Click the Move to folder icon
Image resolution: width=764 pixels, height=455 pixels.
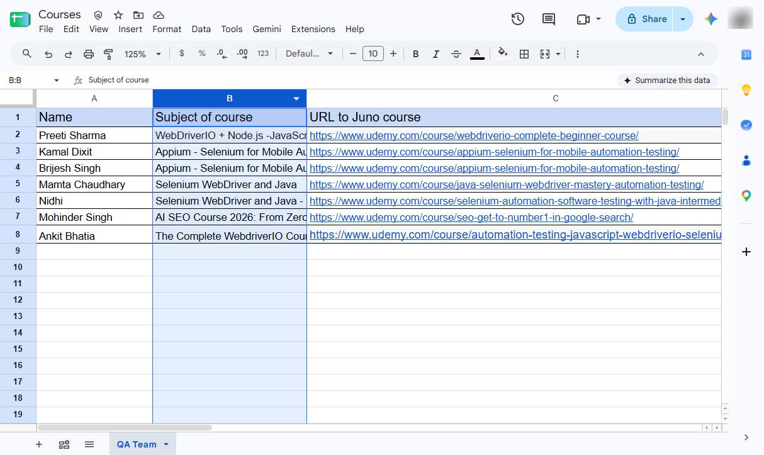(138, 14)
